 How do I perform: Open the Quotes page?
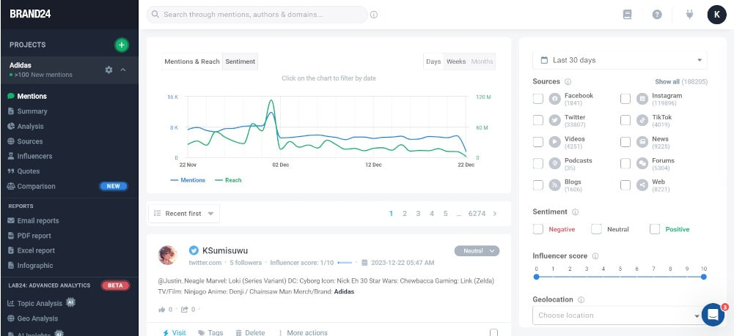[28, 171]
